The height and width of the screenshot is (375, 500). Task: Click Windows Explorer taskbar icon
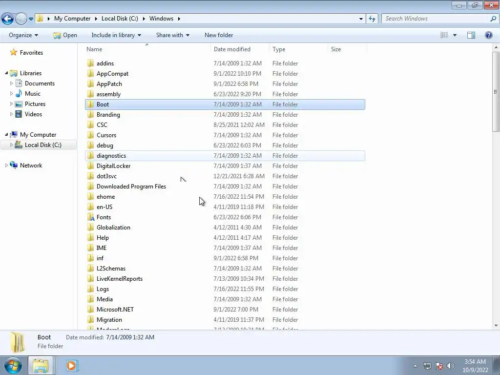(41, 365)
